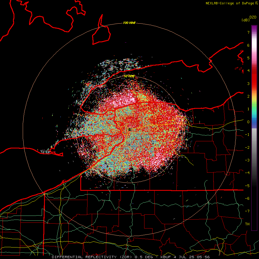
Task: Click the 05:56 timestamp in caption
Action: tap(203, 257)
